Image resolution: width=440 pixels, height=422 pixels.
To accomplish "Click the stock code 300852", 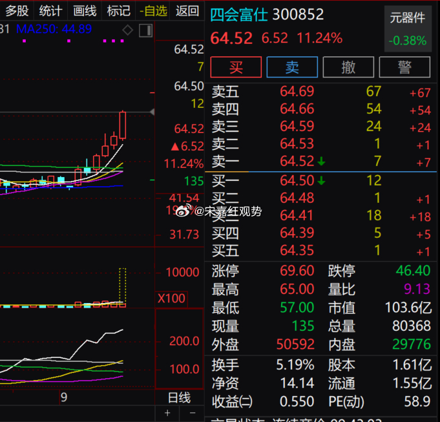I will click(x=298, y=15).
